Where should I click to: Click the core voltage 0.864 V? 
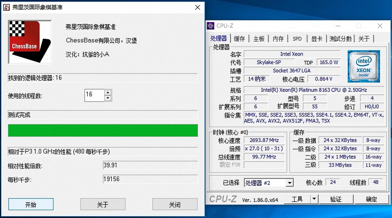[324, 79]
